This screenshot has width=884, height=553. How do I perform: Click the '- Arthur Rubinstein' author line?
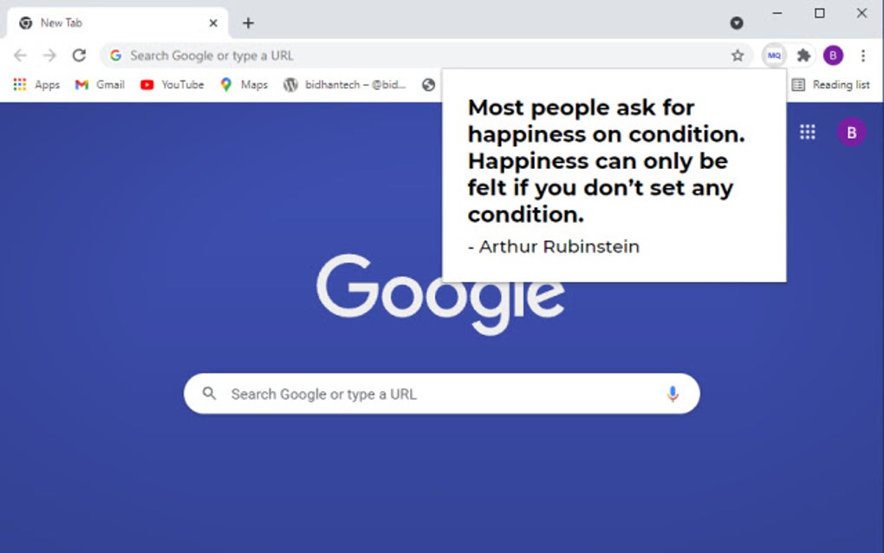point(554,246)
